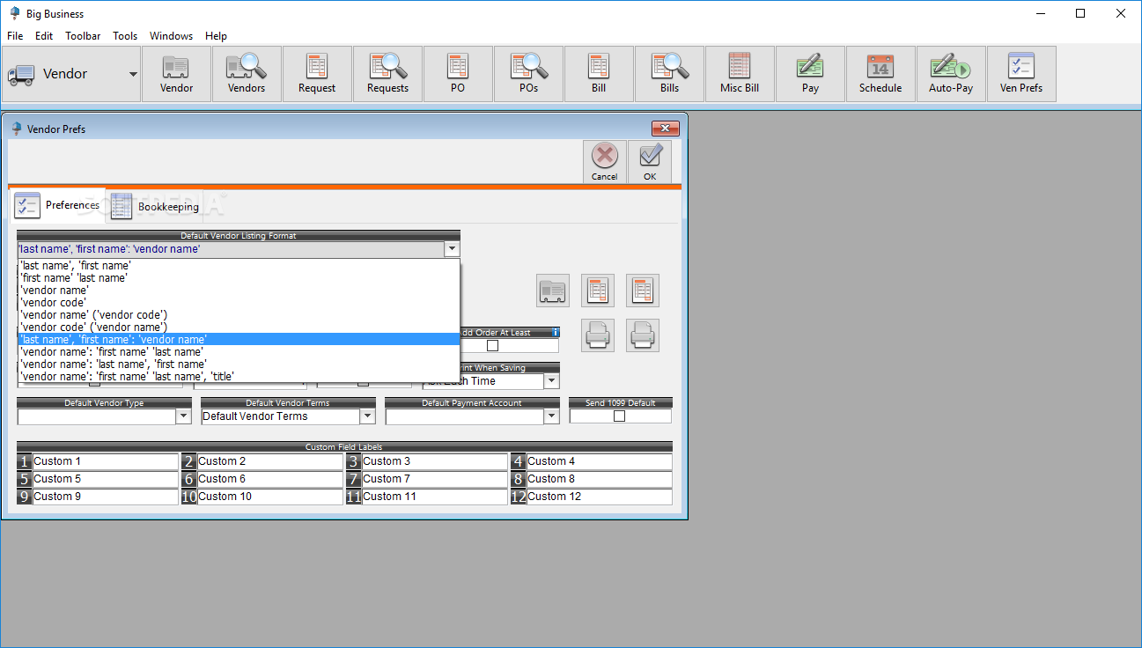Click the Custom 10 label field
1142x648 pixels.
click(x=270, y=497)
